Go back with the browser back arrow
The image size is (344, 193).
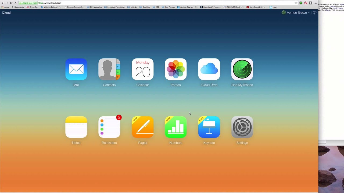2,3
